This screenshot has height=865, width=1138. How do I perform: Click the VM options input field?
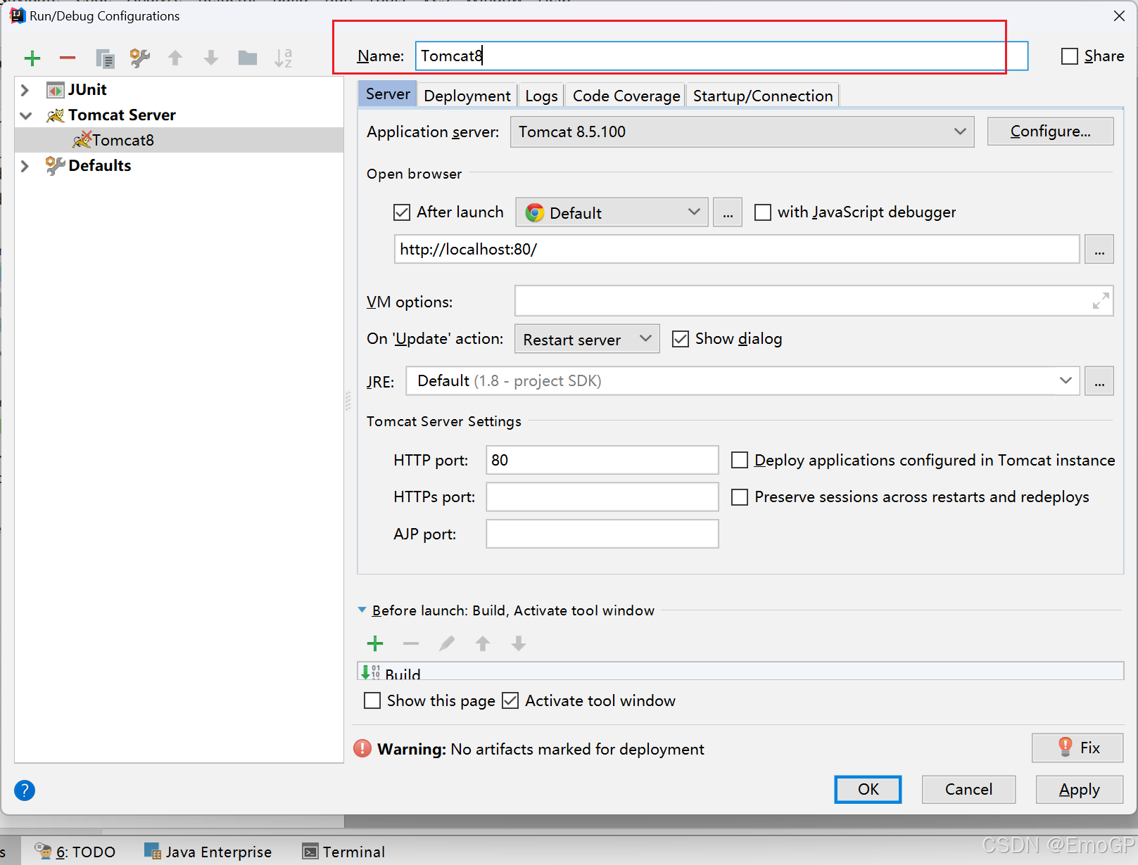[814, 301]
